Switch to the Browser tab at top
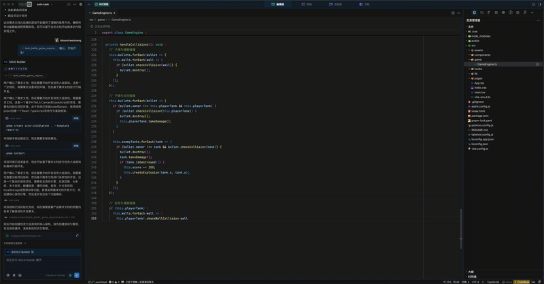This screenshot has height=284, width=544. point(335,4)
